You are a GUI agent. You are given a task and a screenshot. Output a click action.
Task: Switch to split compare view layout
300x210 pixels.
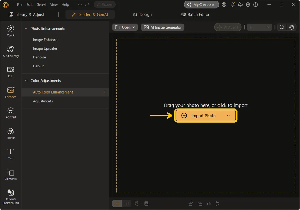(127, 203)
